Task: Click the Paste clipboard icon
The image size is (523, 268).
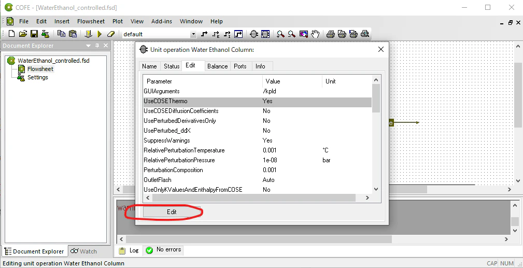Action: (x=73, y=34)
